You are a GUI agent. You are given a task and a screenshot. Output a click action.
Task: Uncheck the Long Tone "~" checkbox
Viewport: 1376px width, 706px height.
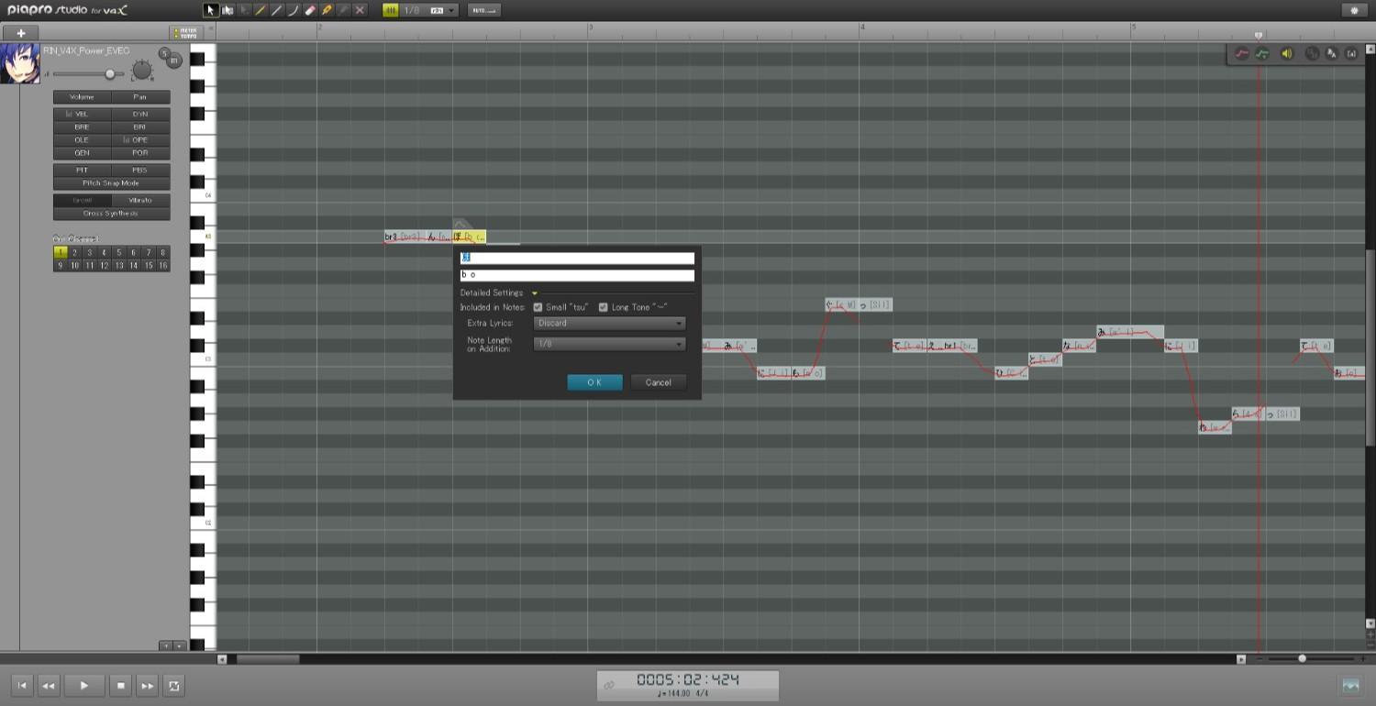(604, 307)
